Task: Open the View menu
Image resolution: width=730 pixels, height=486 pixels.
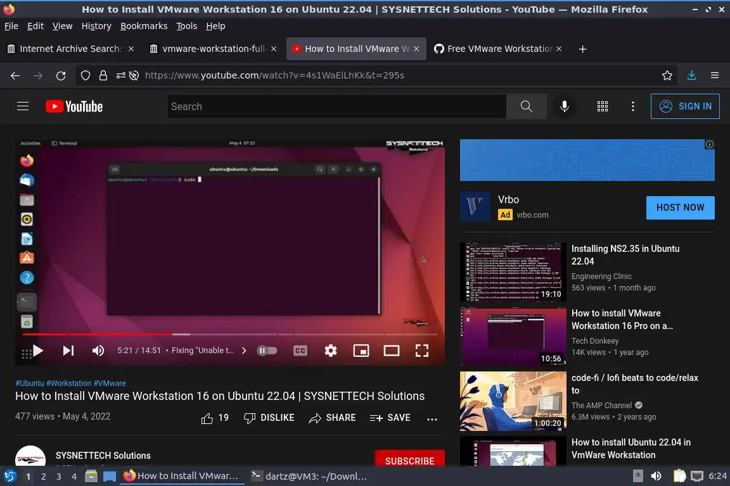Action: 62,26
